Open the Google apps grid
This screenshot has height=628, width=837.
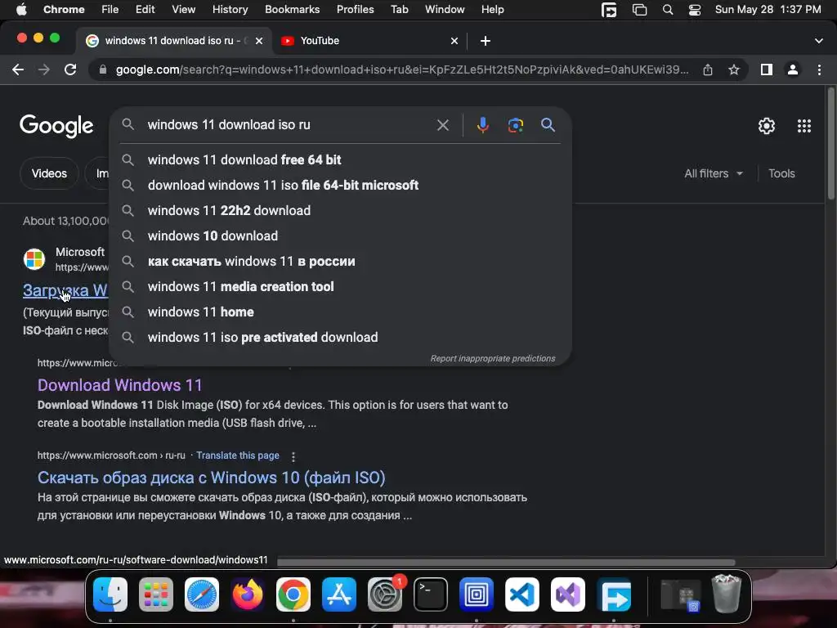(x=804, y=125)
